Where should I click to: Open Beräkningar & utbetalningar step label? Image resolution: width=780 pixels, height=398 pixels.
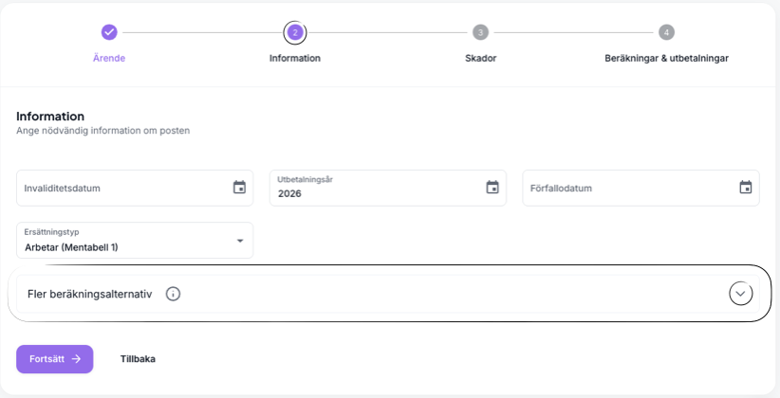[667, 58]
